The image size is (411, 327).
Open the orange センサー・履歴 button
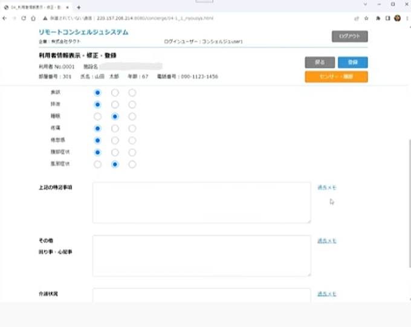coord(336,77)
